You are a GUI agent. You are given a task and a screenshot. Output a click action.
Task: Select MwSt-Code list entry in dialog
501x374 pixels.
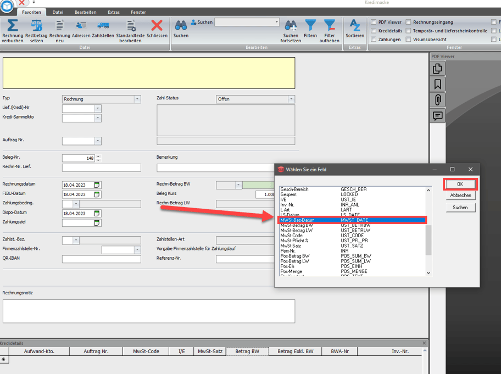coord(353,236)
